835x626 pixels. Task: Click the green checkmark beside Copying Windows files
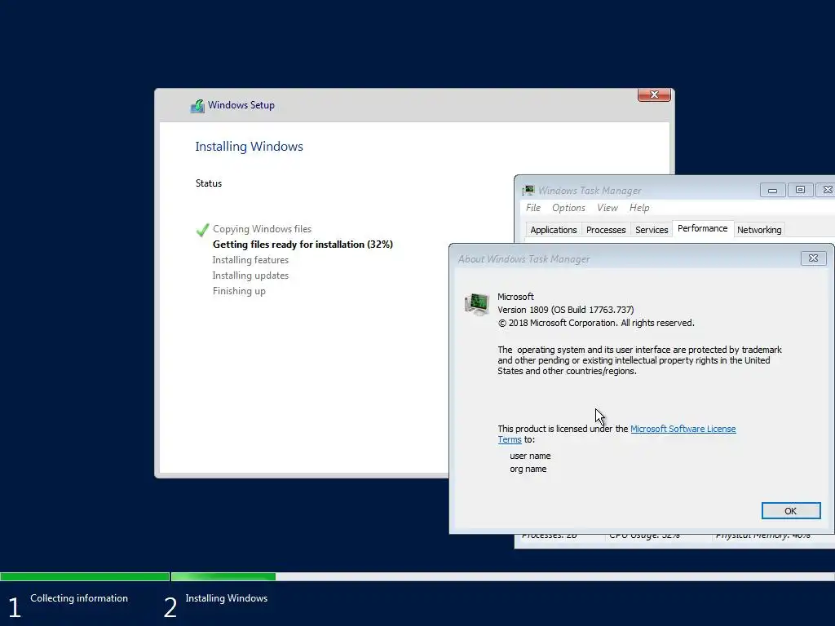[202, 229]
